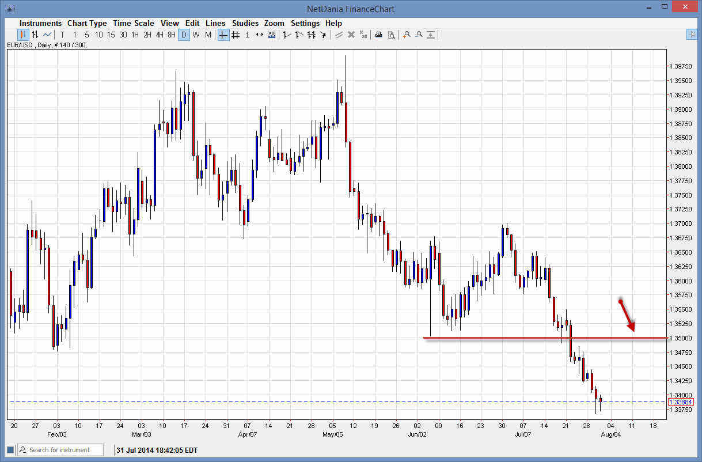Toggle the chart grid icon

click(x=235, y=35)
